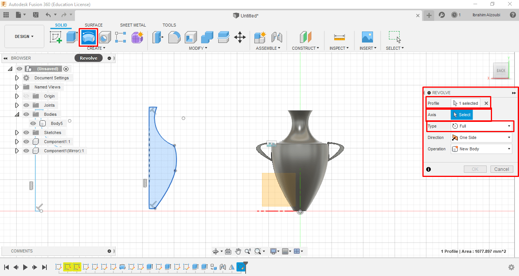Click the purple Create Form icon
Viewport: 519px width, 276px height.
137,37
